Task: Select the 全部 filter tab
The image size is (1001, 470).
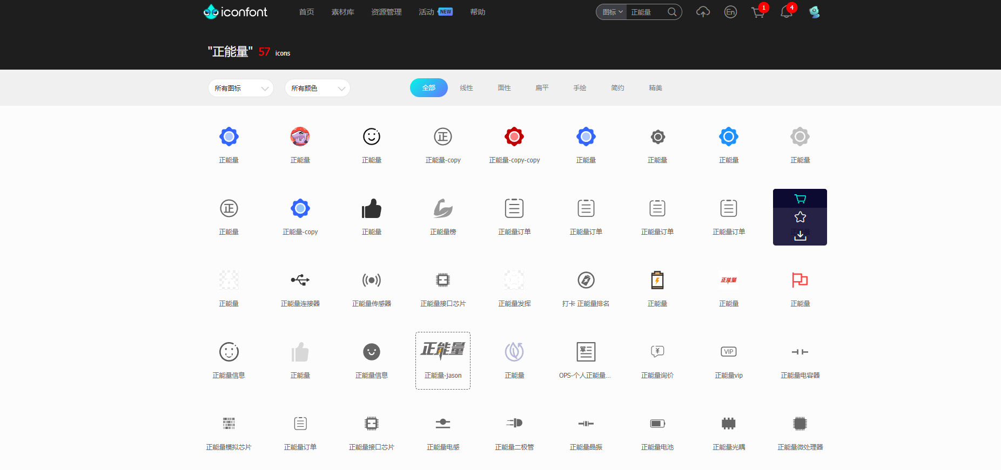Action: click(x=429, y=87)
